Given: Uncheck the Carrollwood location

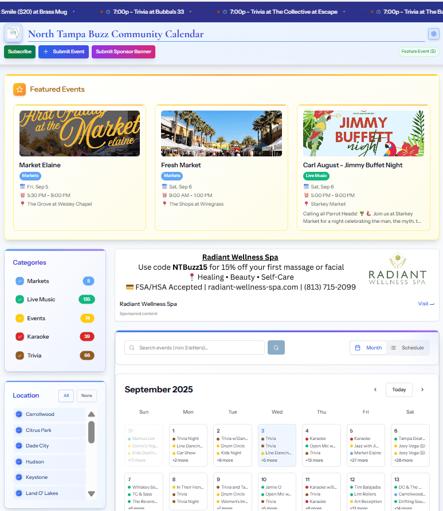Looking at the screenshot, I should (19, 414).
